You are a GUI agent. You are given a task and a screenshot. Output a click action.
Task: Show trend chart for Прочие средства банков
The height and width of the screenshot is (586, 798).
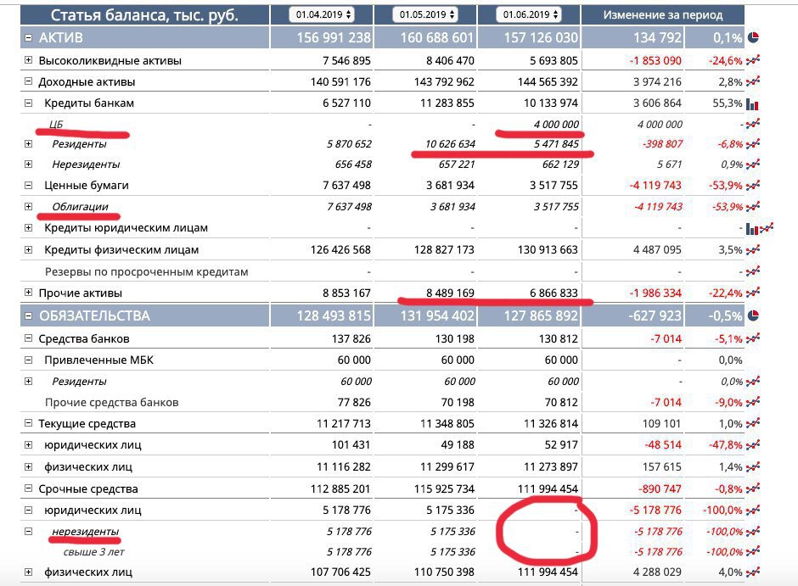[753, 403]
